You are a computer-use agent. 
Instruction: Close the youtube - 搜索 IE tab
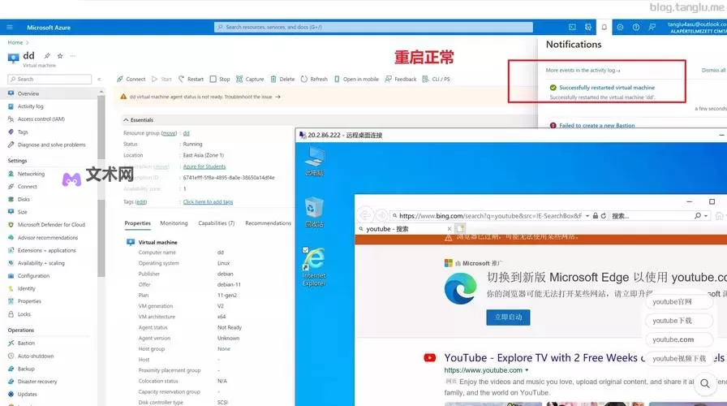pos(449,229)
